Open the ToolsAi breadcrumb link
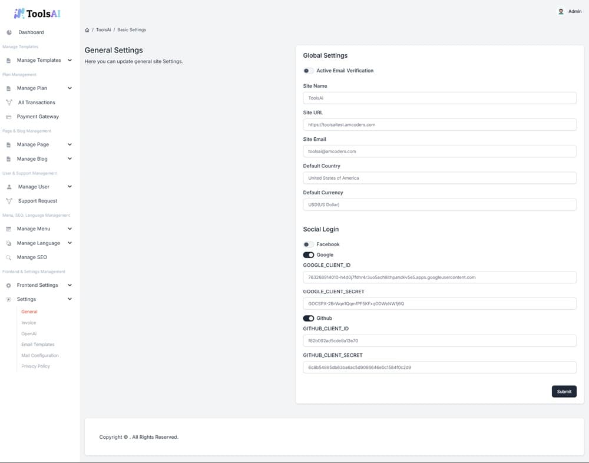 [103, 30]
